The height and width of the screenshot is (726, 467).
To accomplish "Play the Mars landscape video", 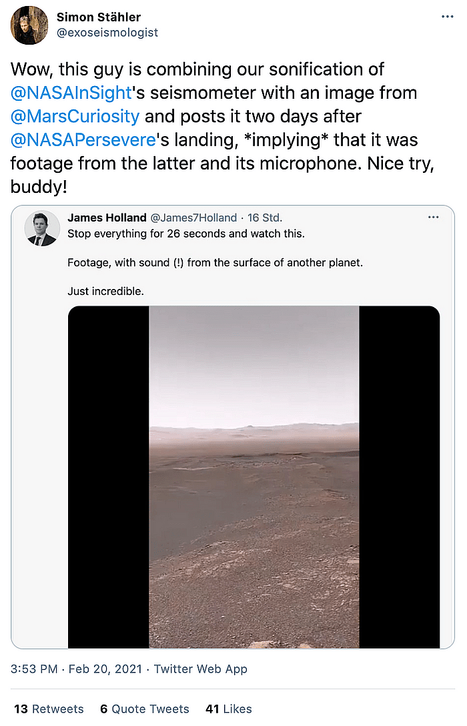I will (254, 477).
